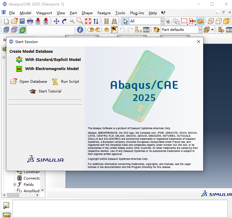
Task: Expand the Fields tree node
Action: [x=15, y=184]
